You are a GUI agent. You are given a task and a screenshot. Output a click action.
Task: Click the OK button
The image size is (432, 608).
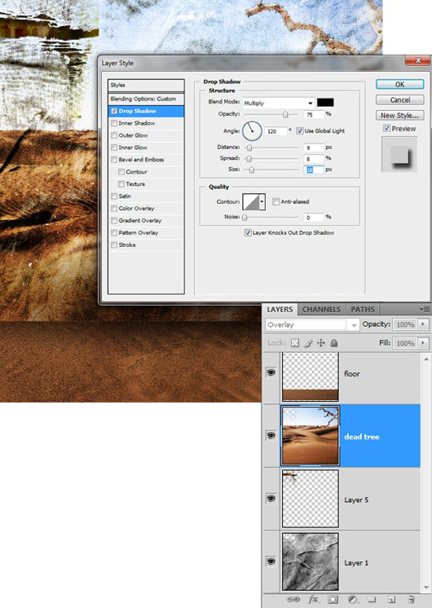[x=400, y=84]
